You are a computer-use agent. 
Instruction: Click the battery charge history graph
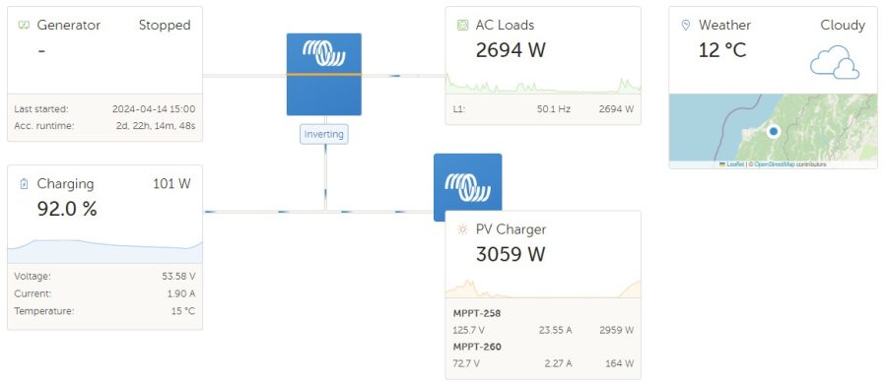point(104,251)
